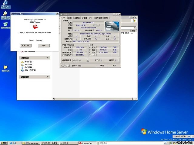Open My Computer in Other Places panel
The width and height of the screenshot is (194, 145).
tap(28, 67)
